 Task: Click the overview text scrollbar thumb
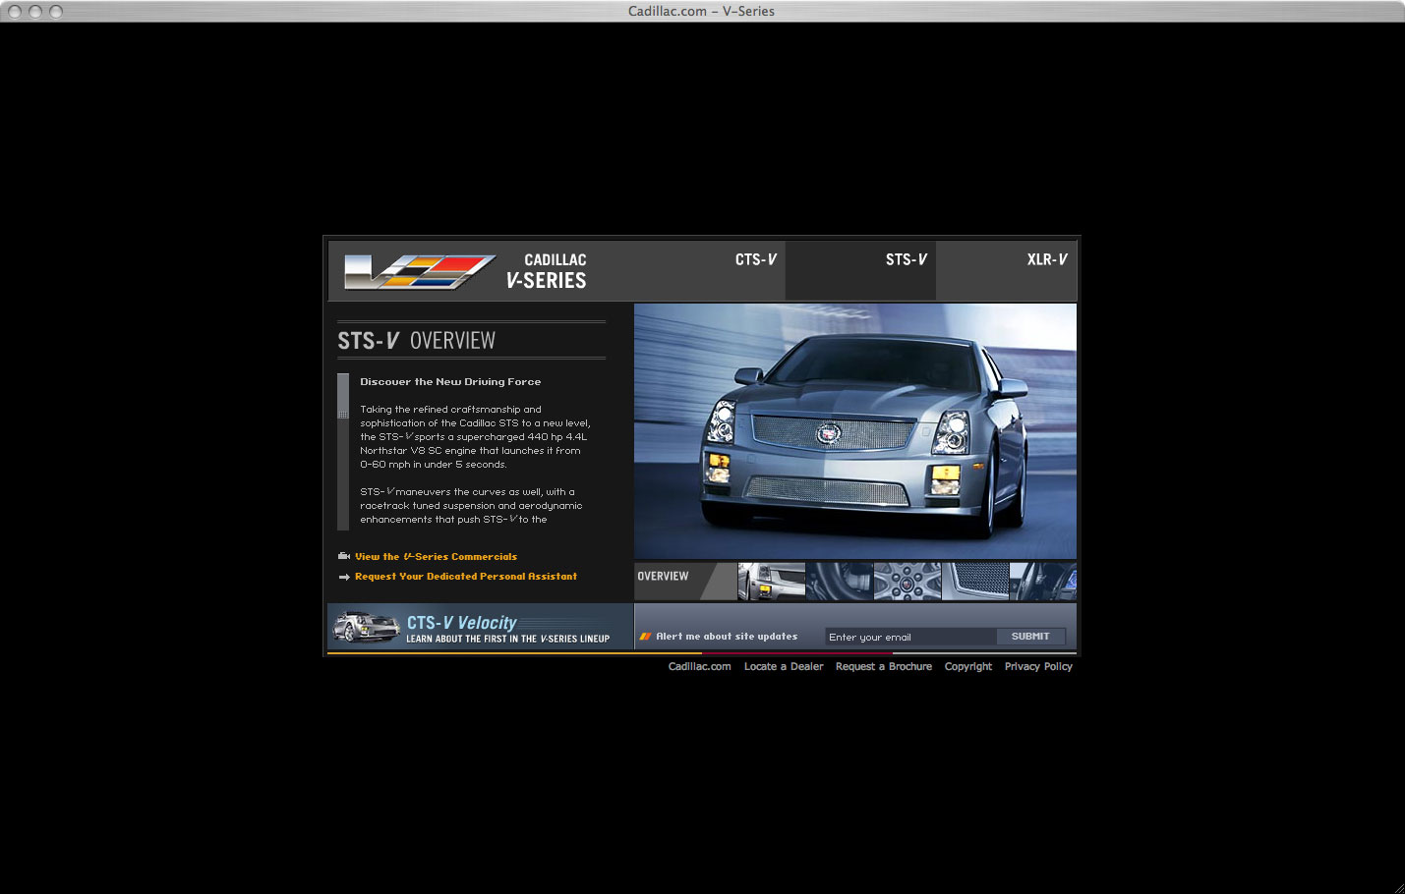(x=343, y=396)
